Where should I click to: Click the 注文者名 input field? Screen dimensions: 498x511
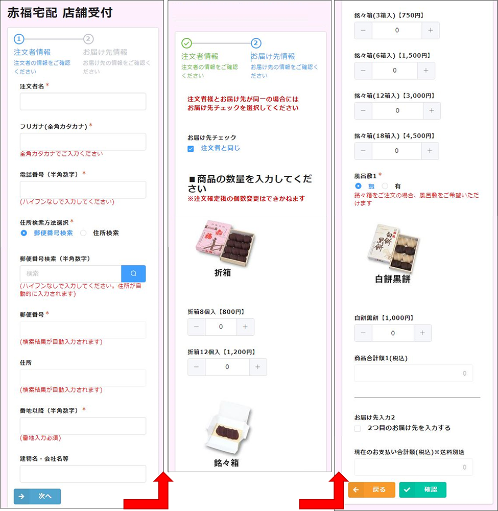click(x=83, y=101)
